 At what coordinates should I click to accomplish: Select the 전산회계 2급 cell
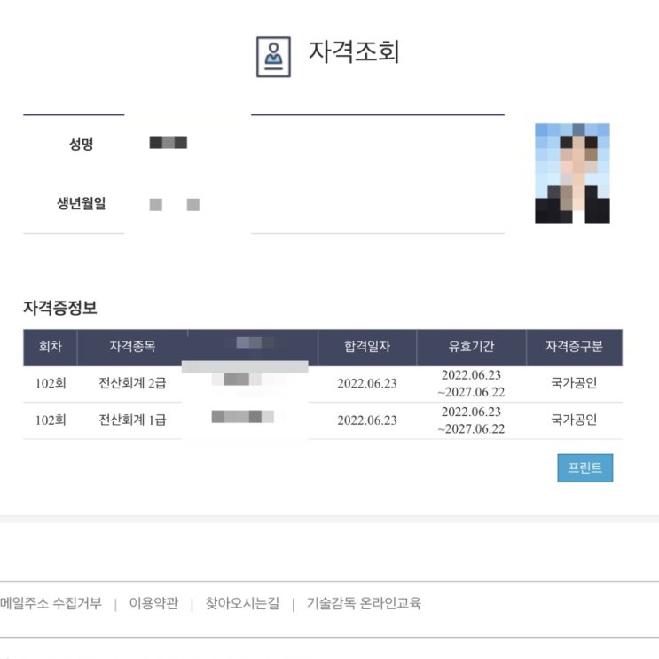click(132, 383)
